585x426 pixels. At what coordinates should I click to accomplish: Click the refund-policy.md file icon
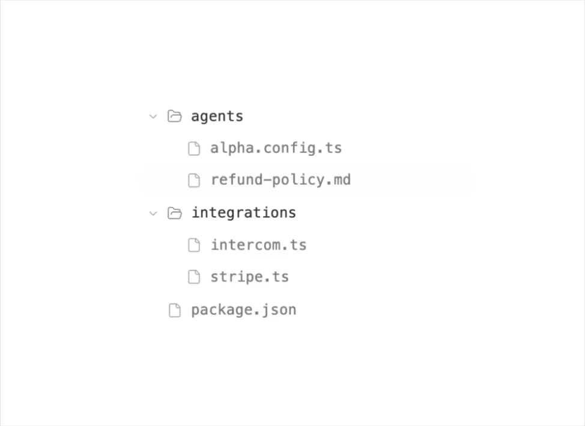[194, 181]
